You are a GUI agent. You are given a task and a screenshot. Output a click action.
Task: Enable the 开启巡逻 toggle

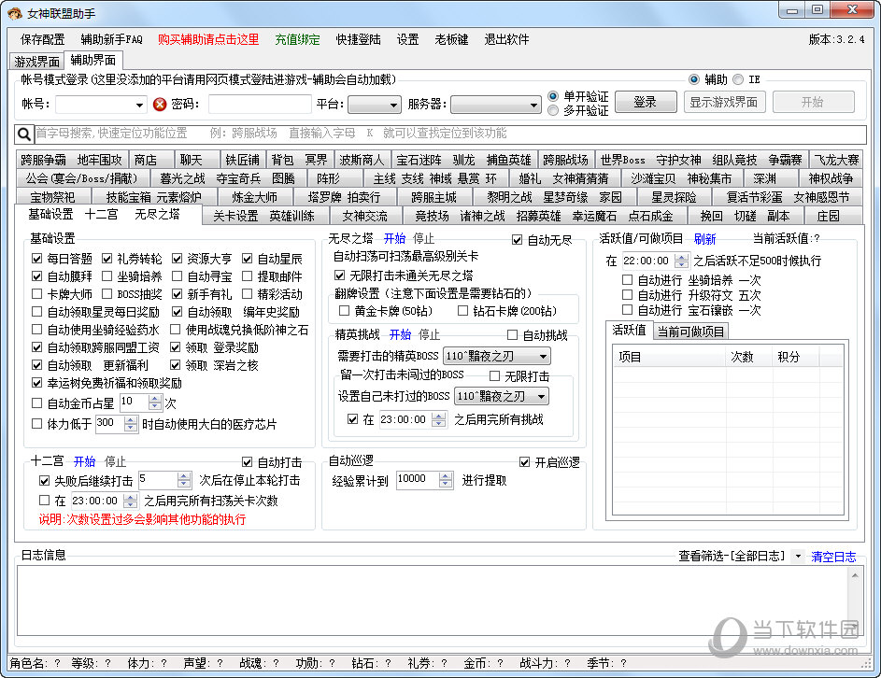pyautogui.click(x=525, y=461)
